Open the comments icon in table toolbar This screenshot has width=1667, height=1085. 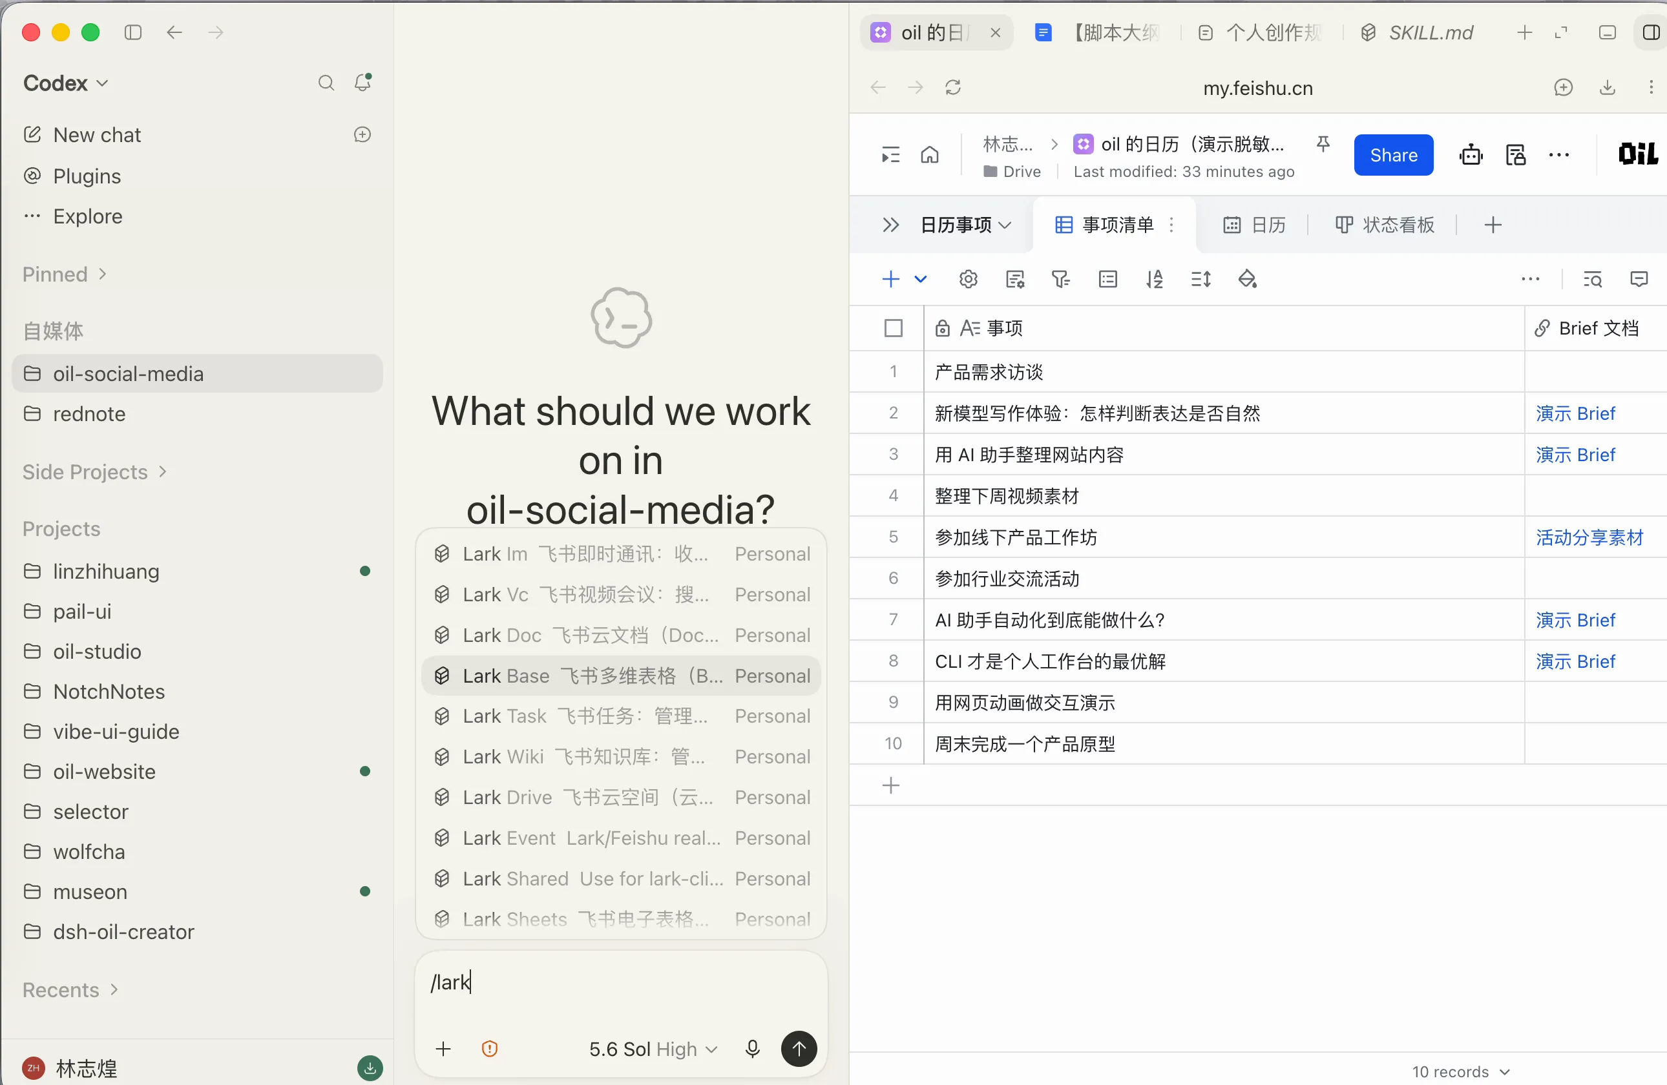click(x=1639, y=279)
